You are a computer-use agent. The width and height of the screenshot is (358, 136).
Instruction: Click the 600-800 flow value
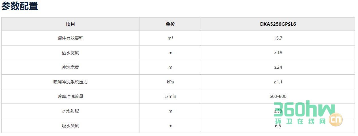(x=278, y=96)
